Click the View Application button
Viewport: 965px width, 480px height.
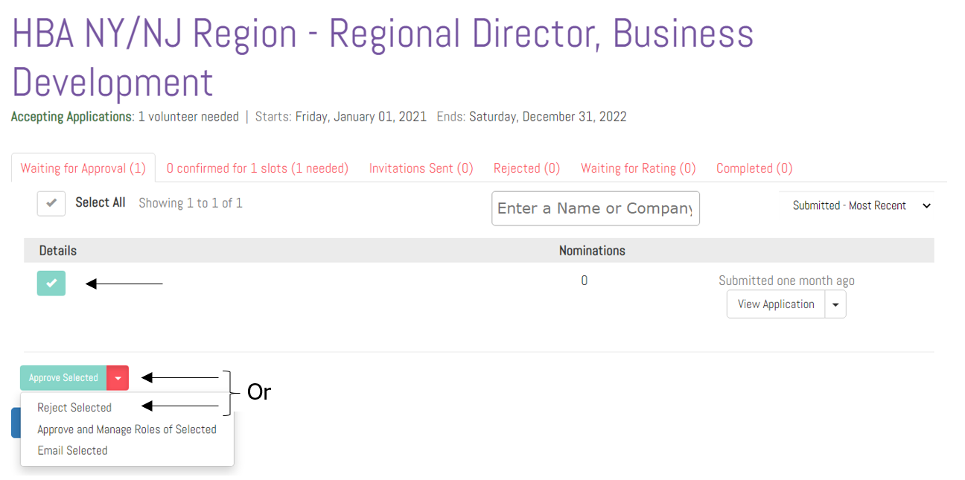pos(775,304)
